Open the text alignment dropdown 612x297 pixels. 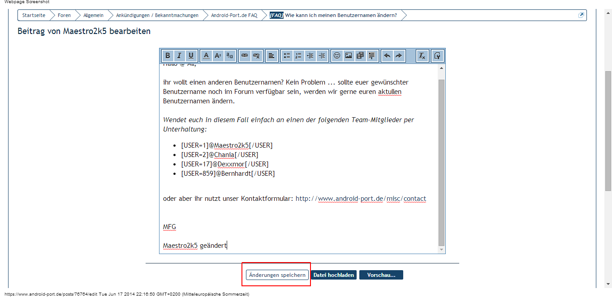272,56
